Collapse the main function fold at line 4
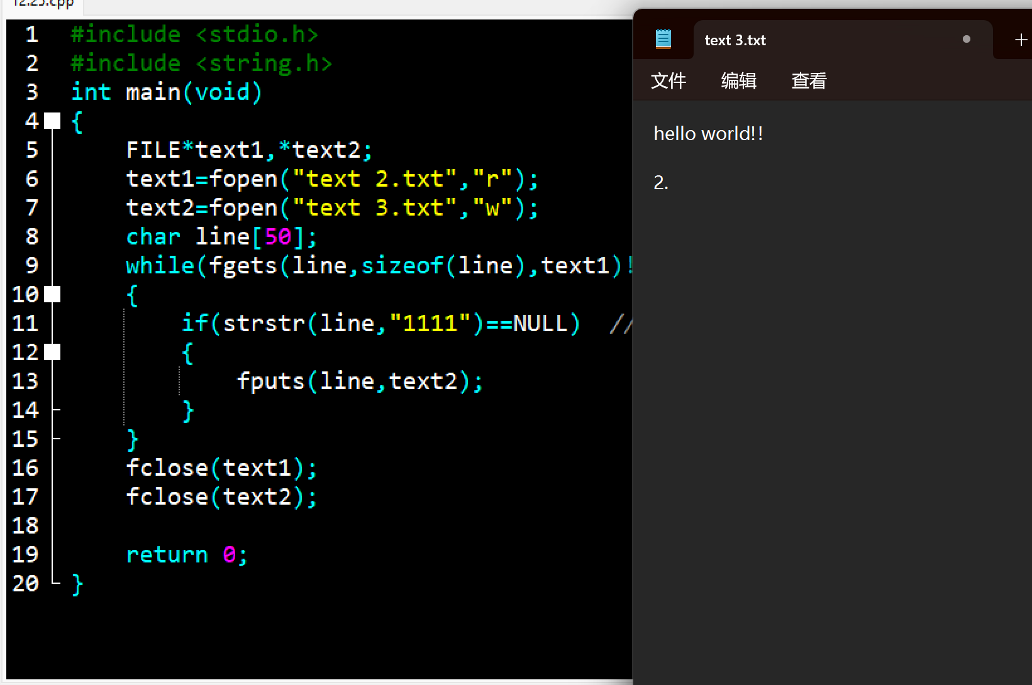Image resolution: width=1032 pixels, height=685 pixels. (53, 121)
